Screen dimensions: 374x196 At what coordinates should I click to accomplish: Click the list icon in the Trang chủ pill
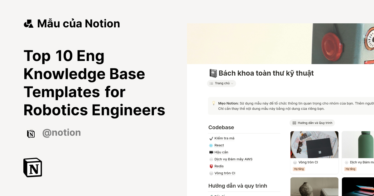[211, 83]
